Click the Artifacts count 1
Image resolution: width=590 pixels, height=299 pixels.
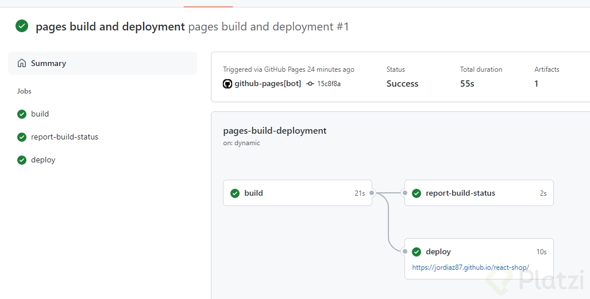click(537, 84)
